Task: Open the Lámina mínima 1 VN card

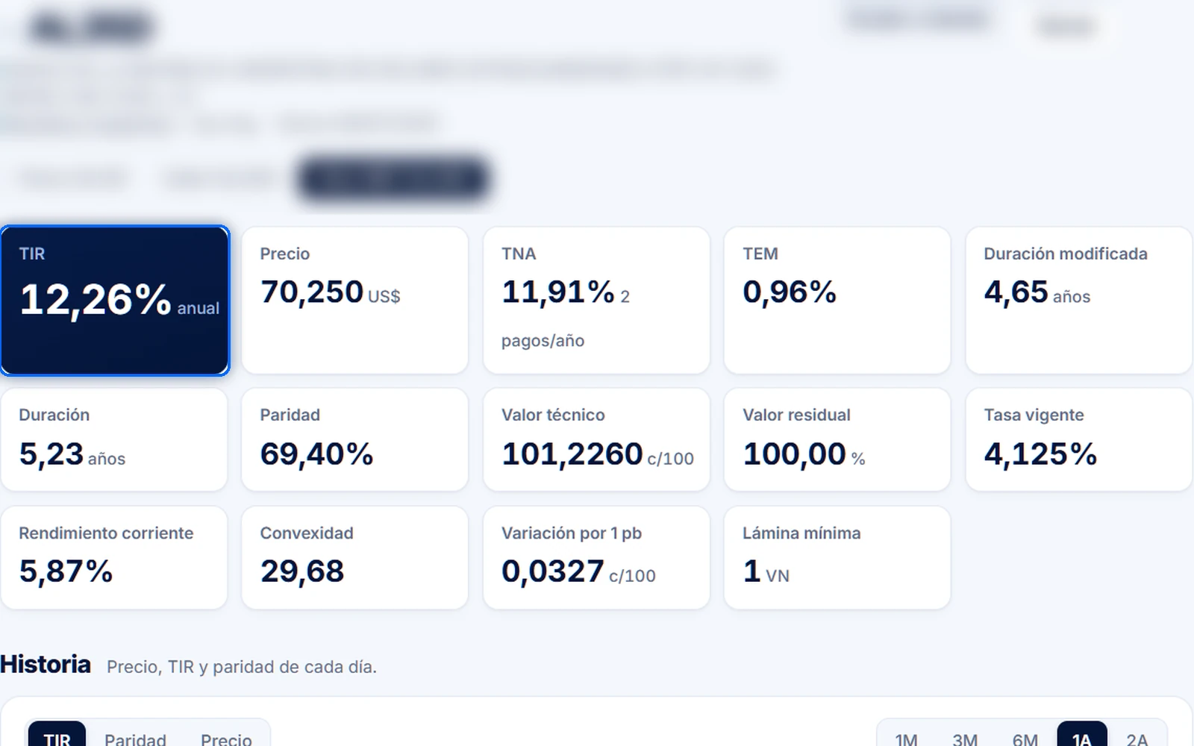Action: coord(837,558)
